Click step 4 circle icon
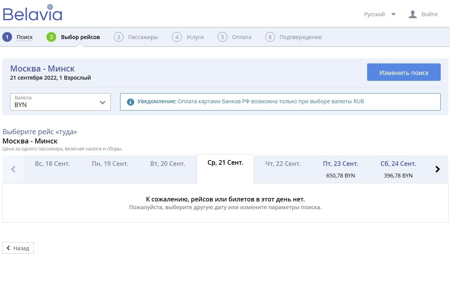Image resolution: width=450 pixels, height=290 pixels. (177, 37)
